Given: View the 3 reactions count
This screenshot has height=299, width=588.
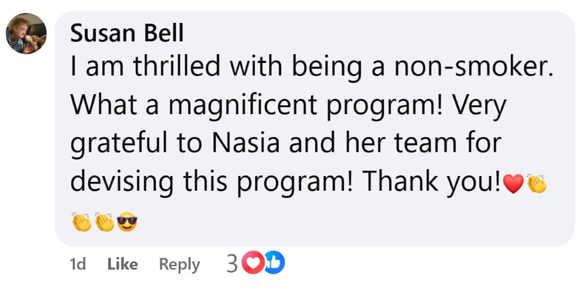Looking at the screenshot, I should click(232, 264).
